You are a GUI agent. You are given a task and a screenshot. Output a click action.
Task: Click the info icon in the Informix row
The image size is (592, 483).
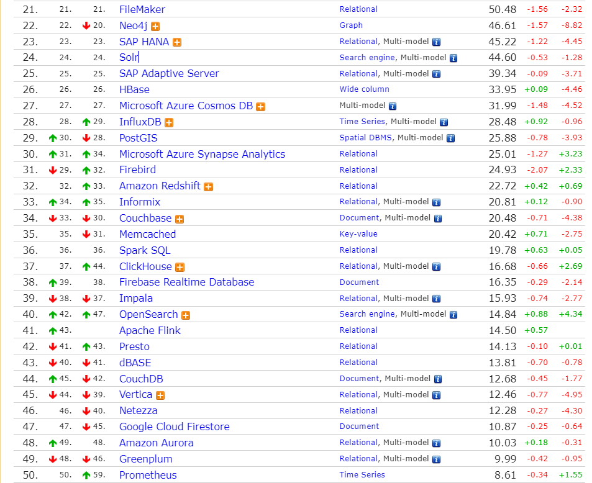(436, 202)
